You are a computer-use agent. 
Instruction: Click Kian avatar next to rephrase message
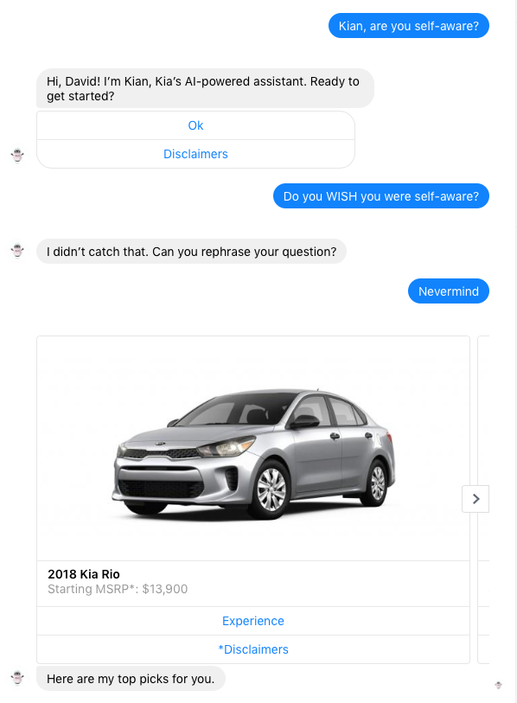coord(17,251)
